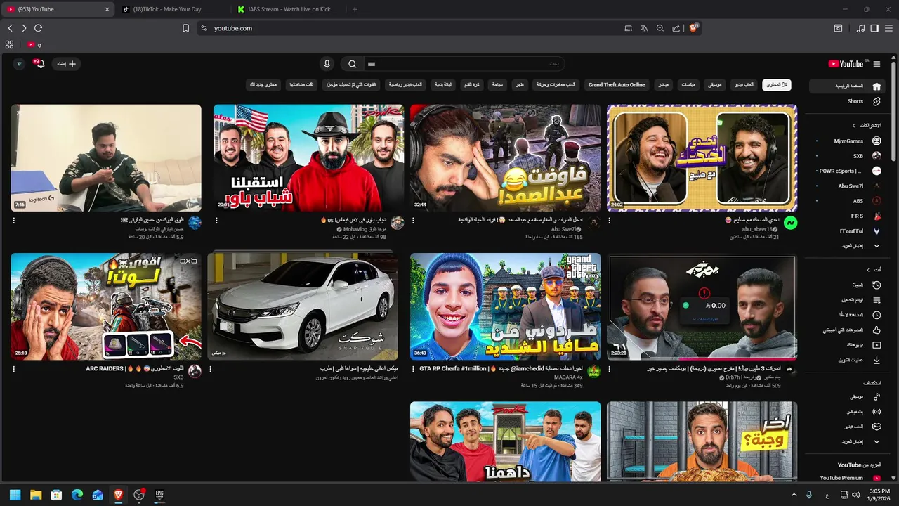
Task: Click the translate page icon
Action: (x=644, y=28)
